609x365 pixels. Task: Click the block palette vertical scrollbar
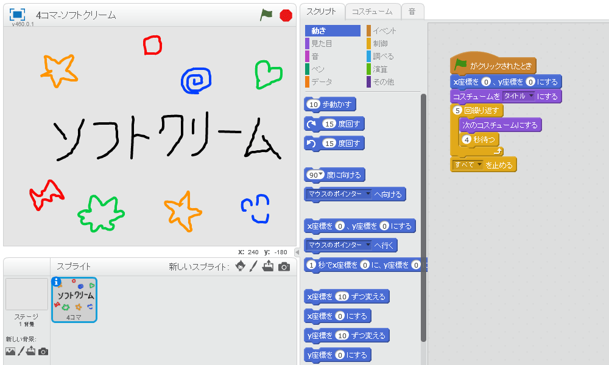point(423,213)
